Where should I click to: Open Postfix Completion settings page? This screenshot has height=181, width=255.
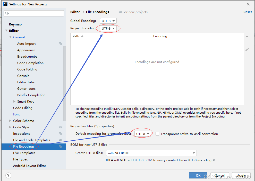tap(31, 95)
